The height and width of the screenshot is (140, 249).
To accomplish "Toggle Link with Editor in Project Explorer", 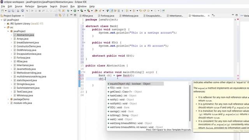I will point(60,16).
